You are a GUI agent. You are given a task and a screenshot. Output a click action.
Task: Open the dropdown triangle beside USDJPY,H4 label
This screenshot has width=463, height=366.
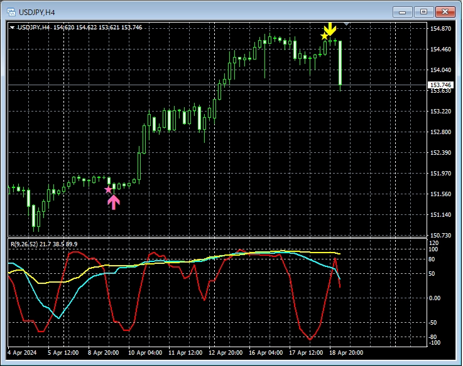12,28
